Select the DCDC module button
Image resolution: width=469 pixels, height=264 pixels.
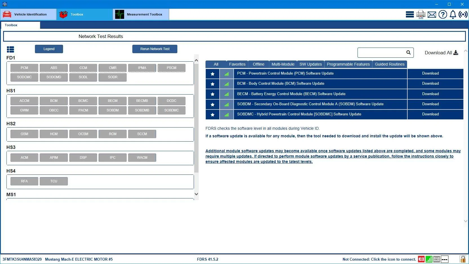[x=171, y=101]
